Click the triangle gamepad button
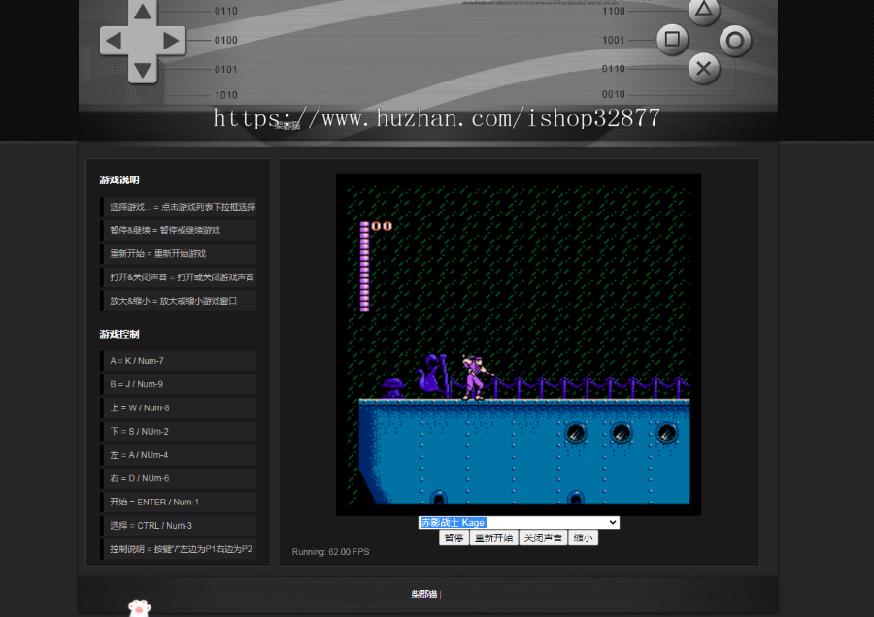The image size is (874, 617). pos(703,10)
